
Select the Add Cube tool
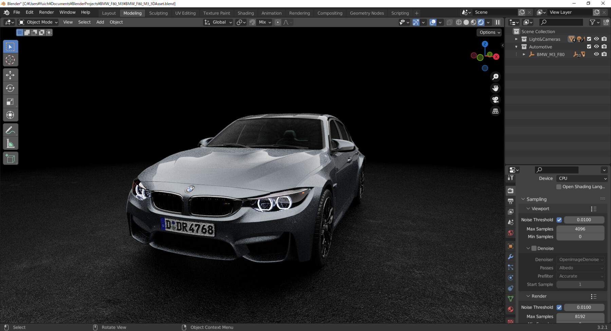point(11,158)
